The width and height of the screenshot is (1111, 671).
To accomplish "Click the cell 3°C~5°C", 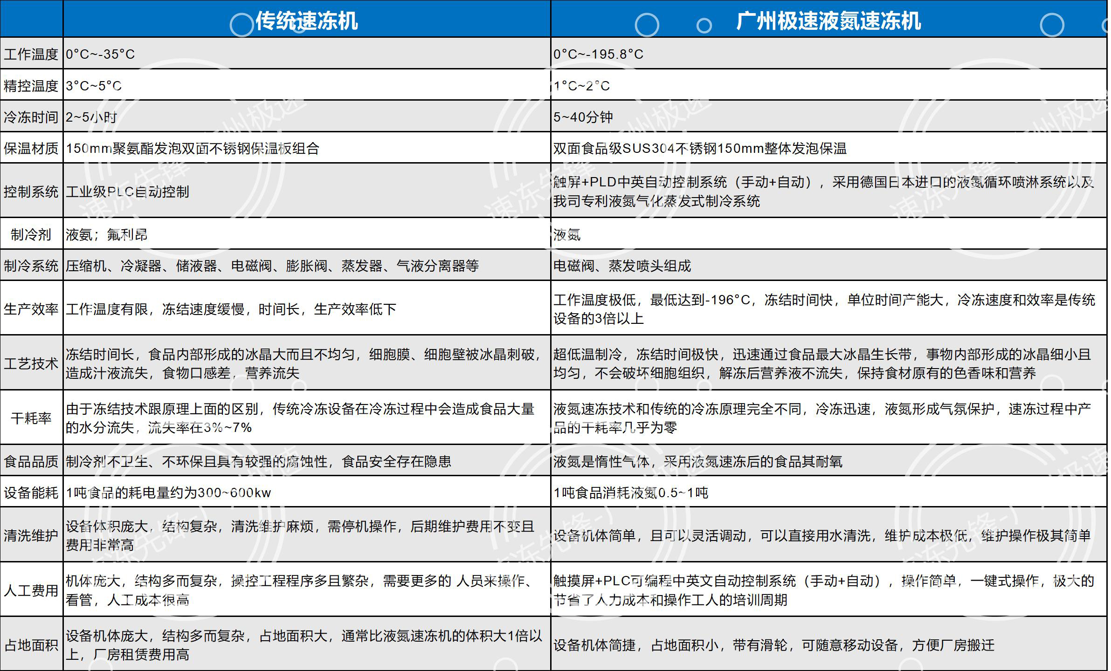I will (x=307, y=85).
